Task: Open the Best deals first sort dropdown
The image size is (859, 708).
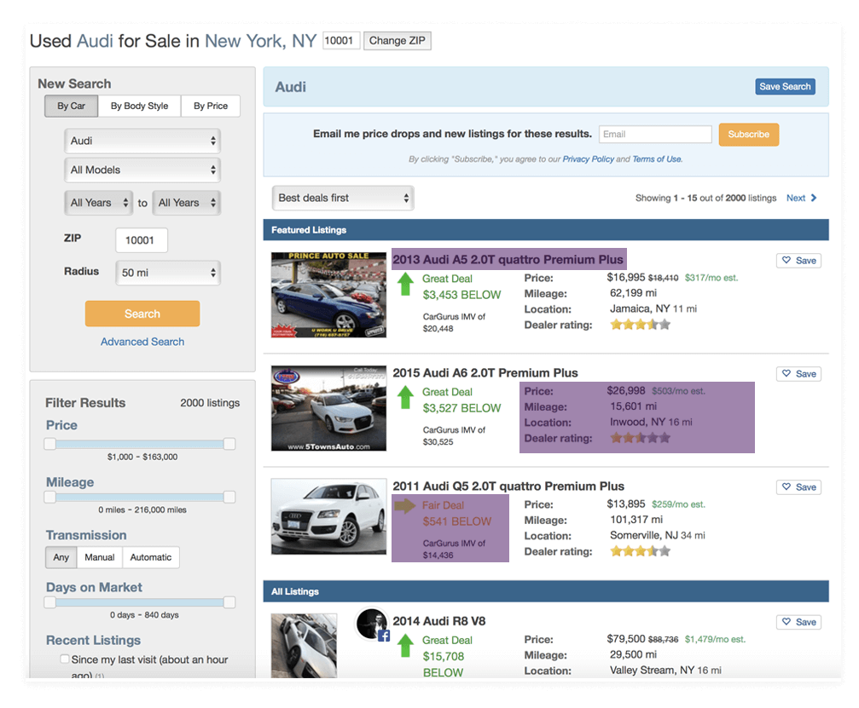Action: [343, 198]
